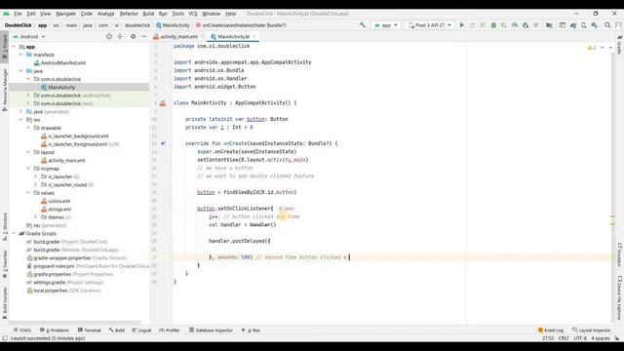Click the Collapse All icon in Project panel
624x351 pixels.
pos(120,37)
